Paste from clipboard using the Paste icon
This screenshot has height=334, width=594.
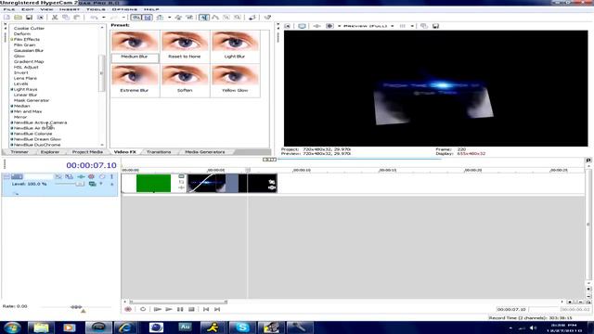76,18
